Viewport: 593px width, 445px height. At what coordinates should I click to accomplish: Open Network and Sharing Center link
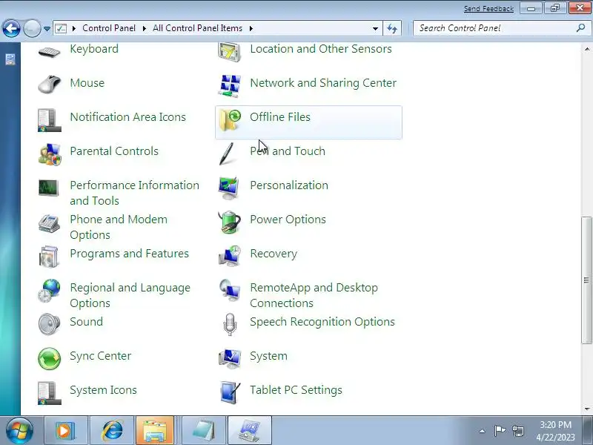point(323,83)
